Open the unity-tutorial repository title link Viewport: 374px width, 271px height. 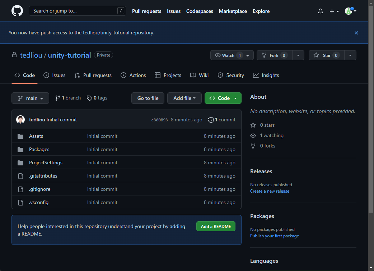tap(69, 55)
